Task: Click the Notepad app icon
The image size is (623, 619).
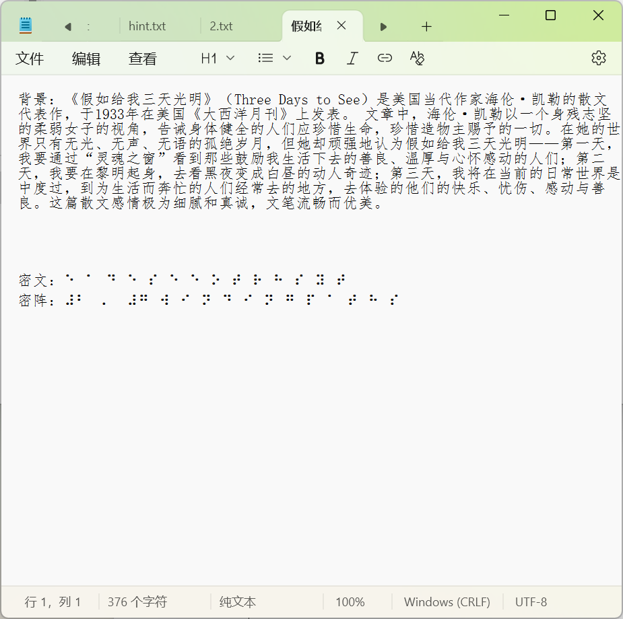Action: coord(26,26)
